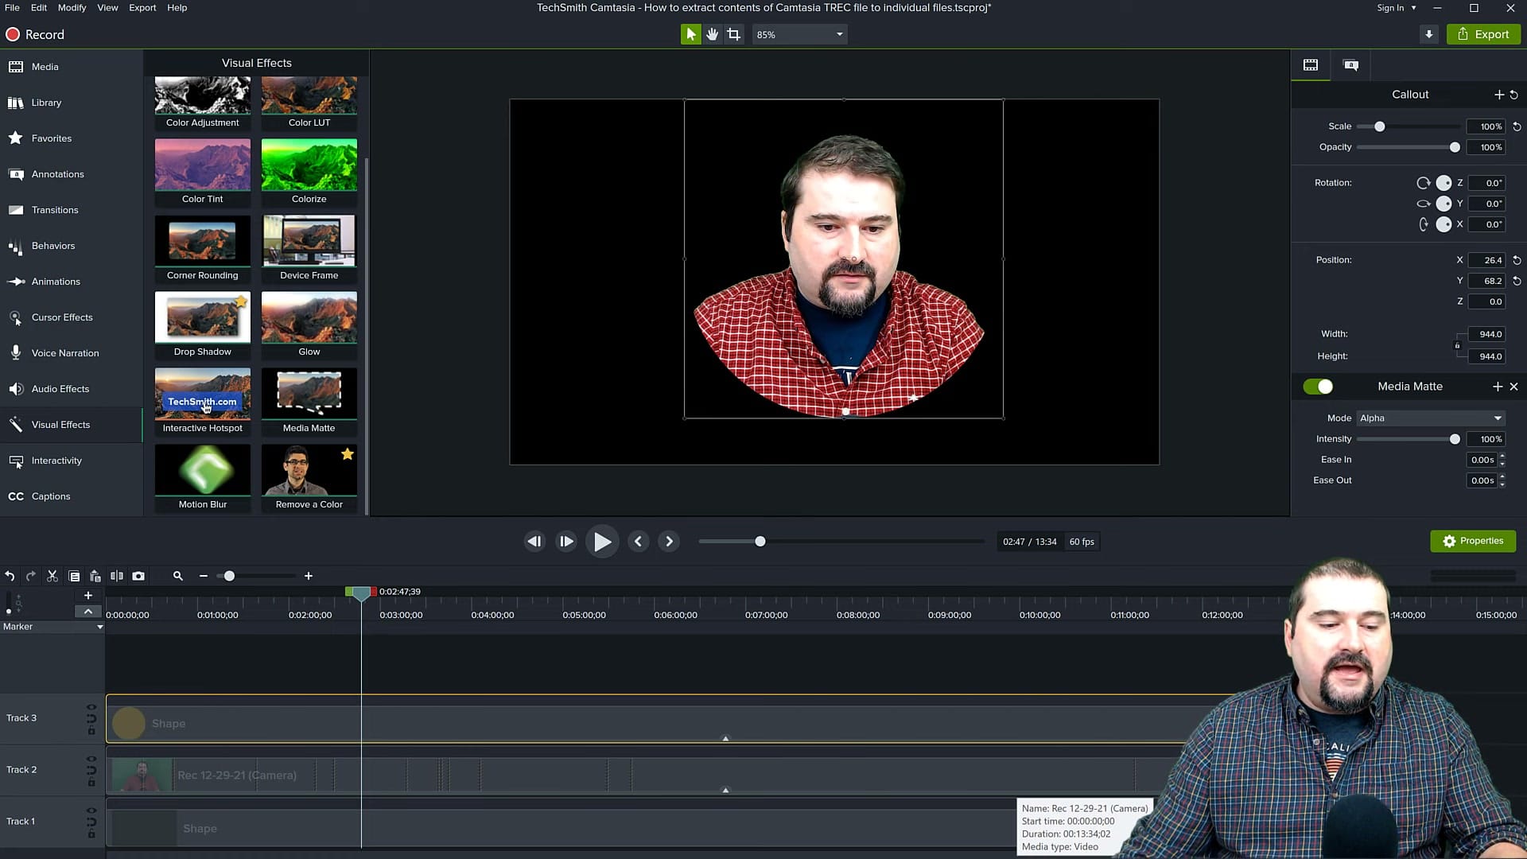
Task: Open Cursor Effects panel
Action: pos(61,317)
